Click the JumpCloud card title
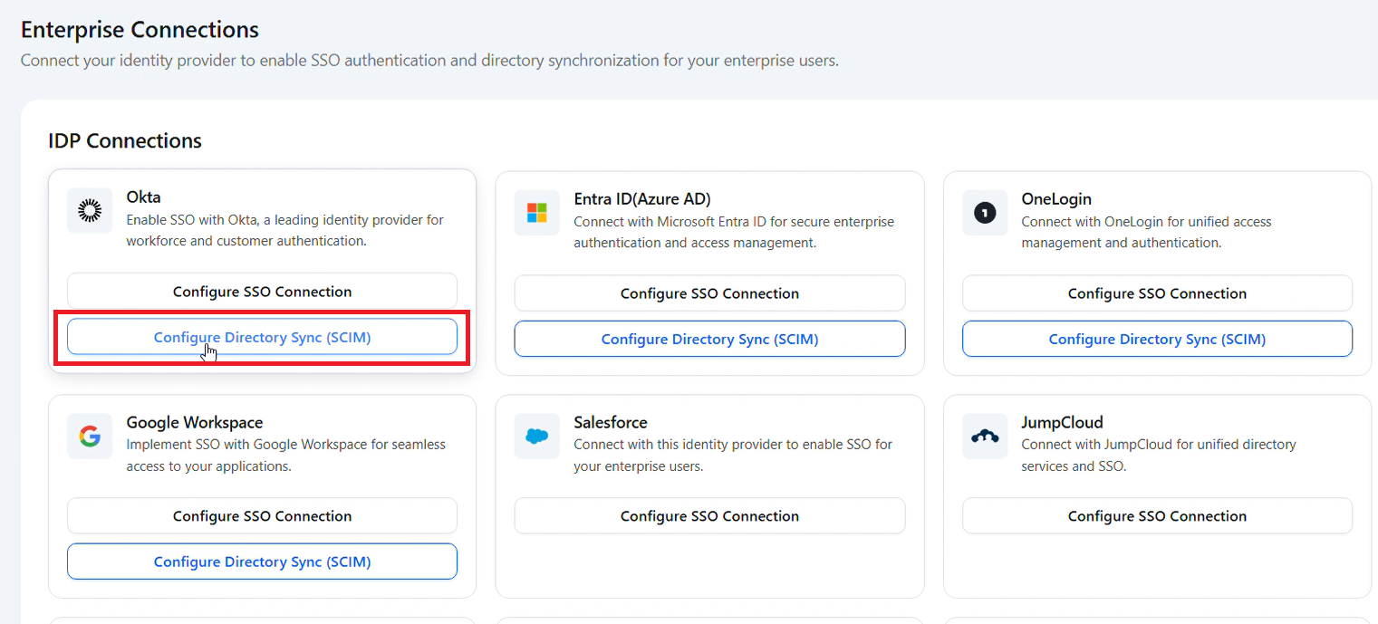 click(1062, 422)
